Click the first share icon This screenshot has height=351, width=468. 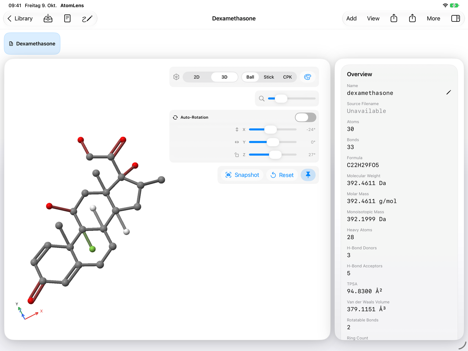[394, 18]
